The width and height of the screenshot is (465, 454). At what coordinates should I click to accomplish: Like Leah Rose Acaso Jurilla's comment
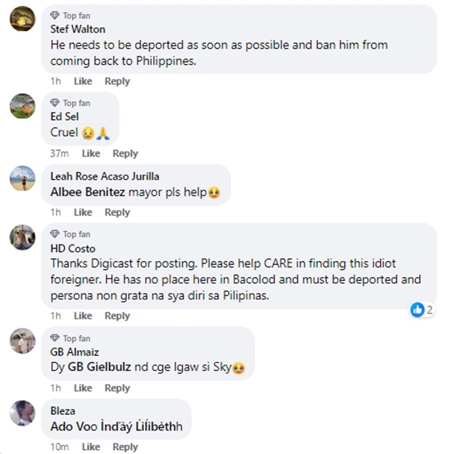point(82,212)
